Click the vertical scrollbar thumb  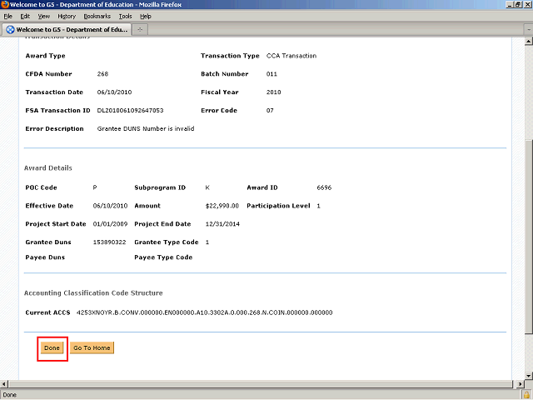pos(528,237)
